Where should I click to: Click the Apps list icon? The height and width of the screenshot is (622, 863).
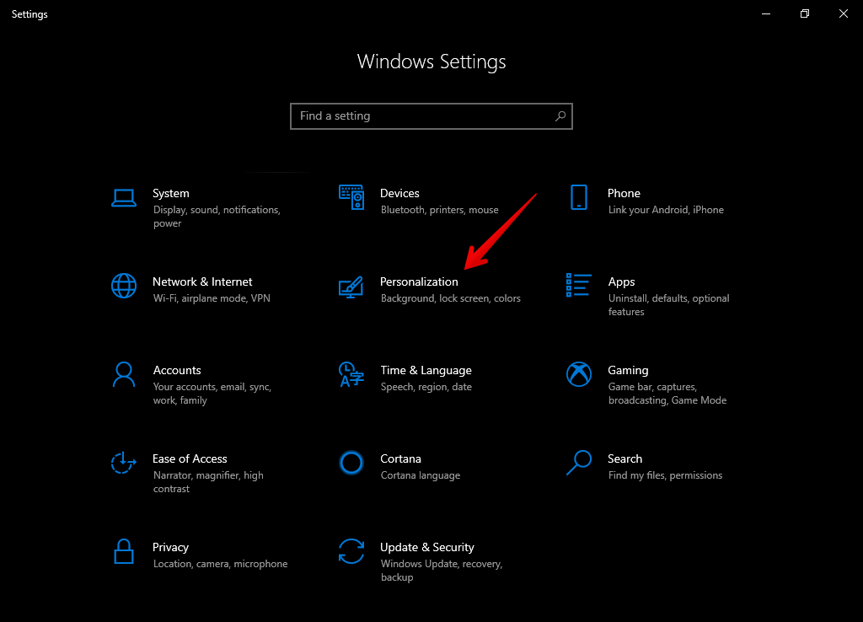579,285
